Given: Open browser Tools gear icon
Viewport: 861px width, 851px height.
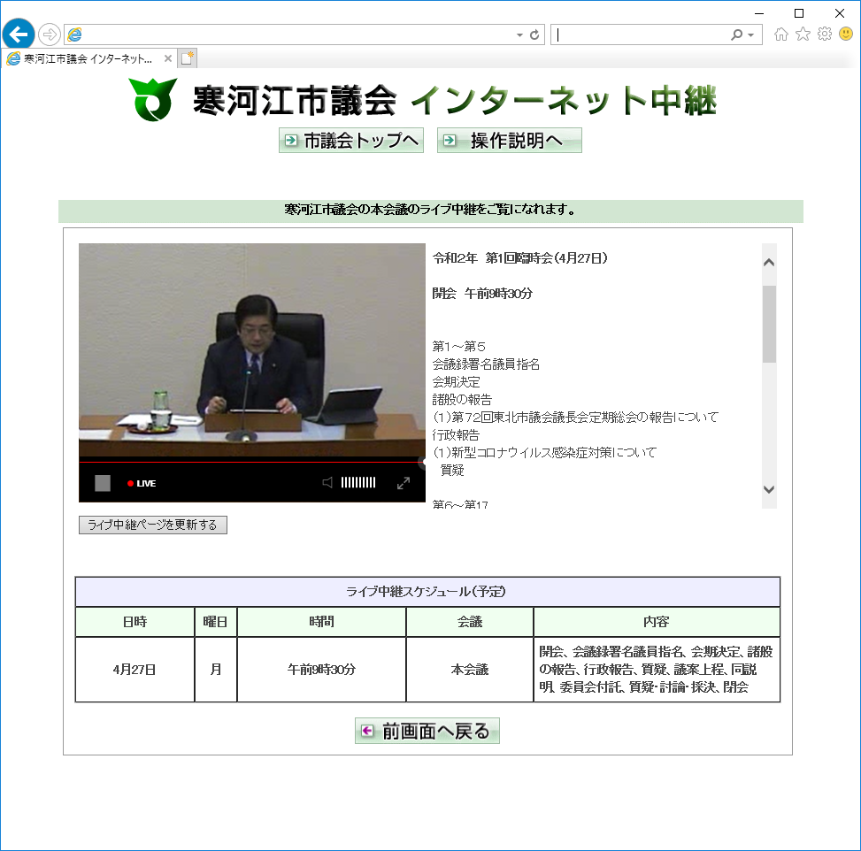Looking at the screenshot, I should [825, 34].
